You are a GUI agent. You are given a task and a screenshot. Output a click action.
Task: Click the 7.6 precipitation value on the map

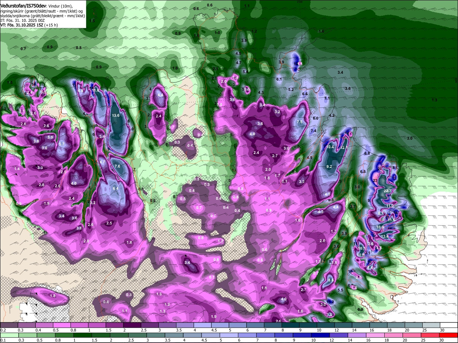tap(117, 166)
